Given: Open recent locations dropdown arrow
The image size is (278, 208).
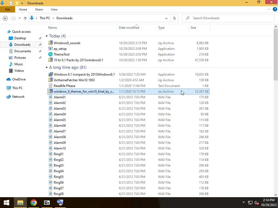Looking at the screenshot, I should [x=20, y=18].
